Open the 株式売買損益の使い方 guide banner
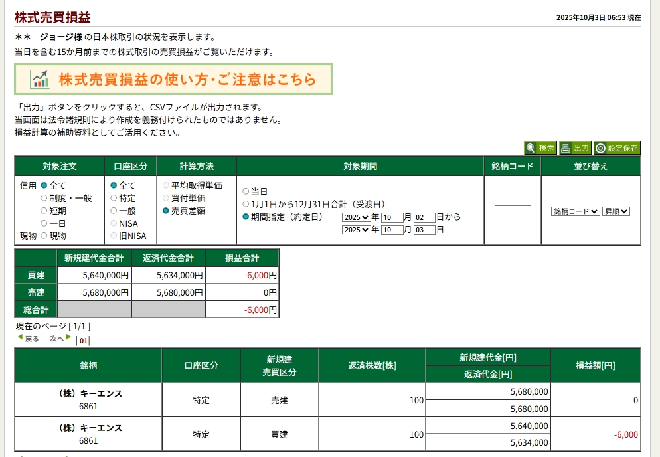This screenshot has height=457, width=660. [173, 80]
